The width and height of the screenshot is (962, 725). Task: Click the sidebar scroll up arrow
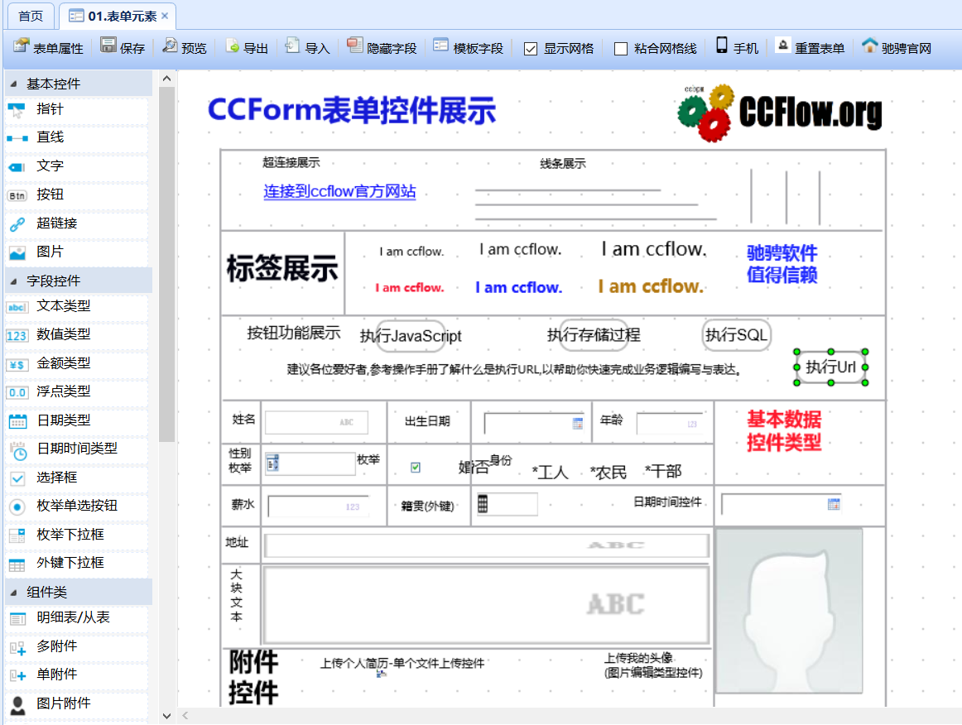[x=166, y=79]
